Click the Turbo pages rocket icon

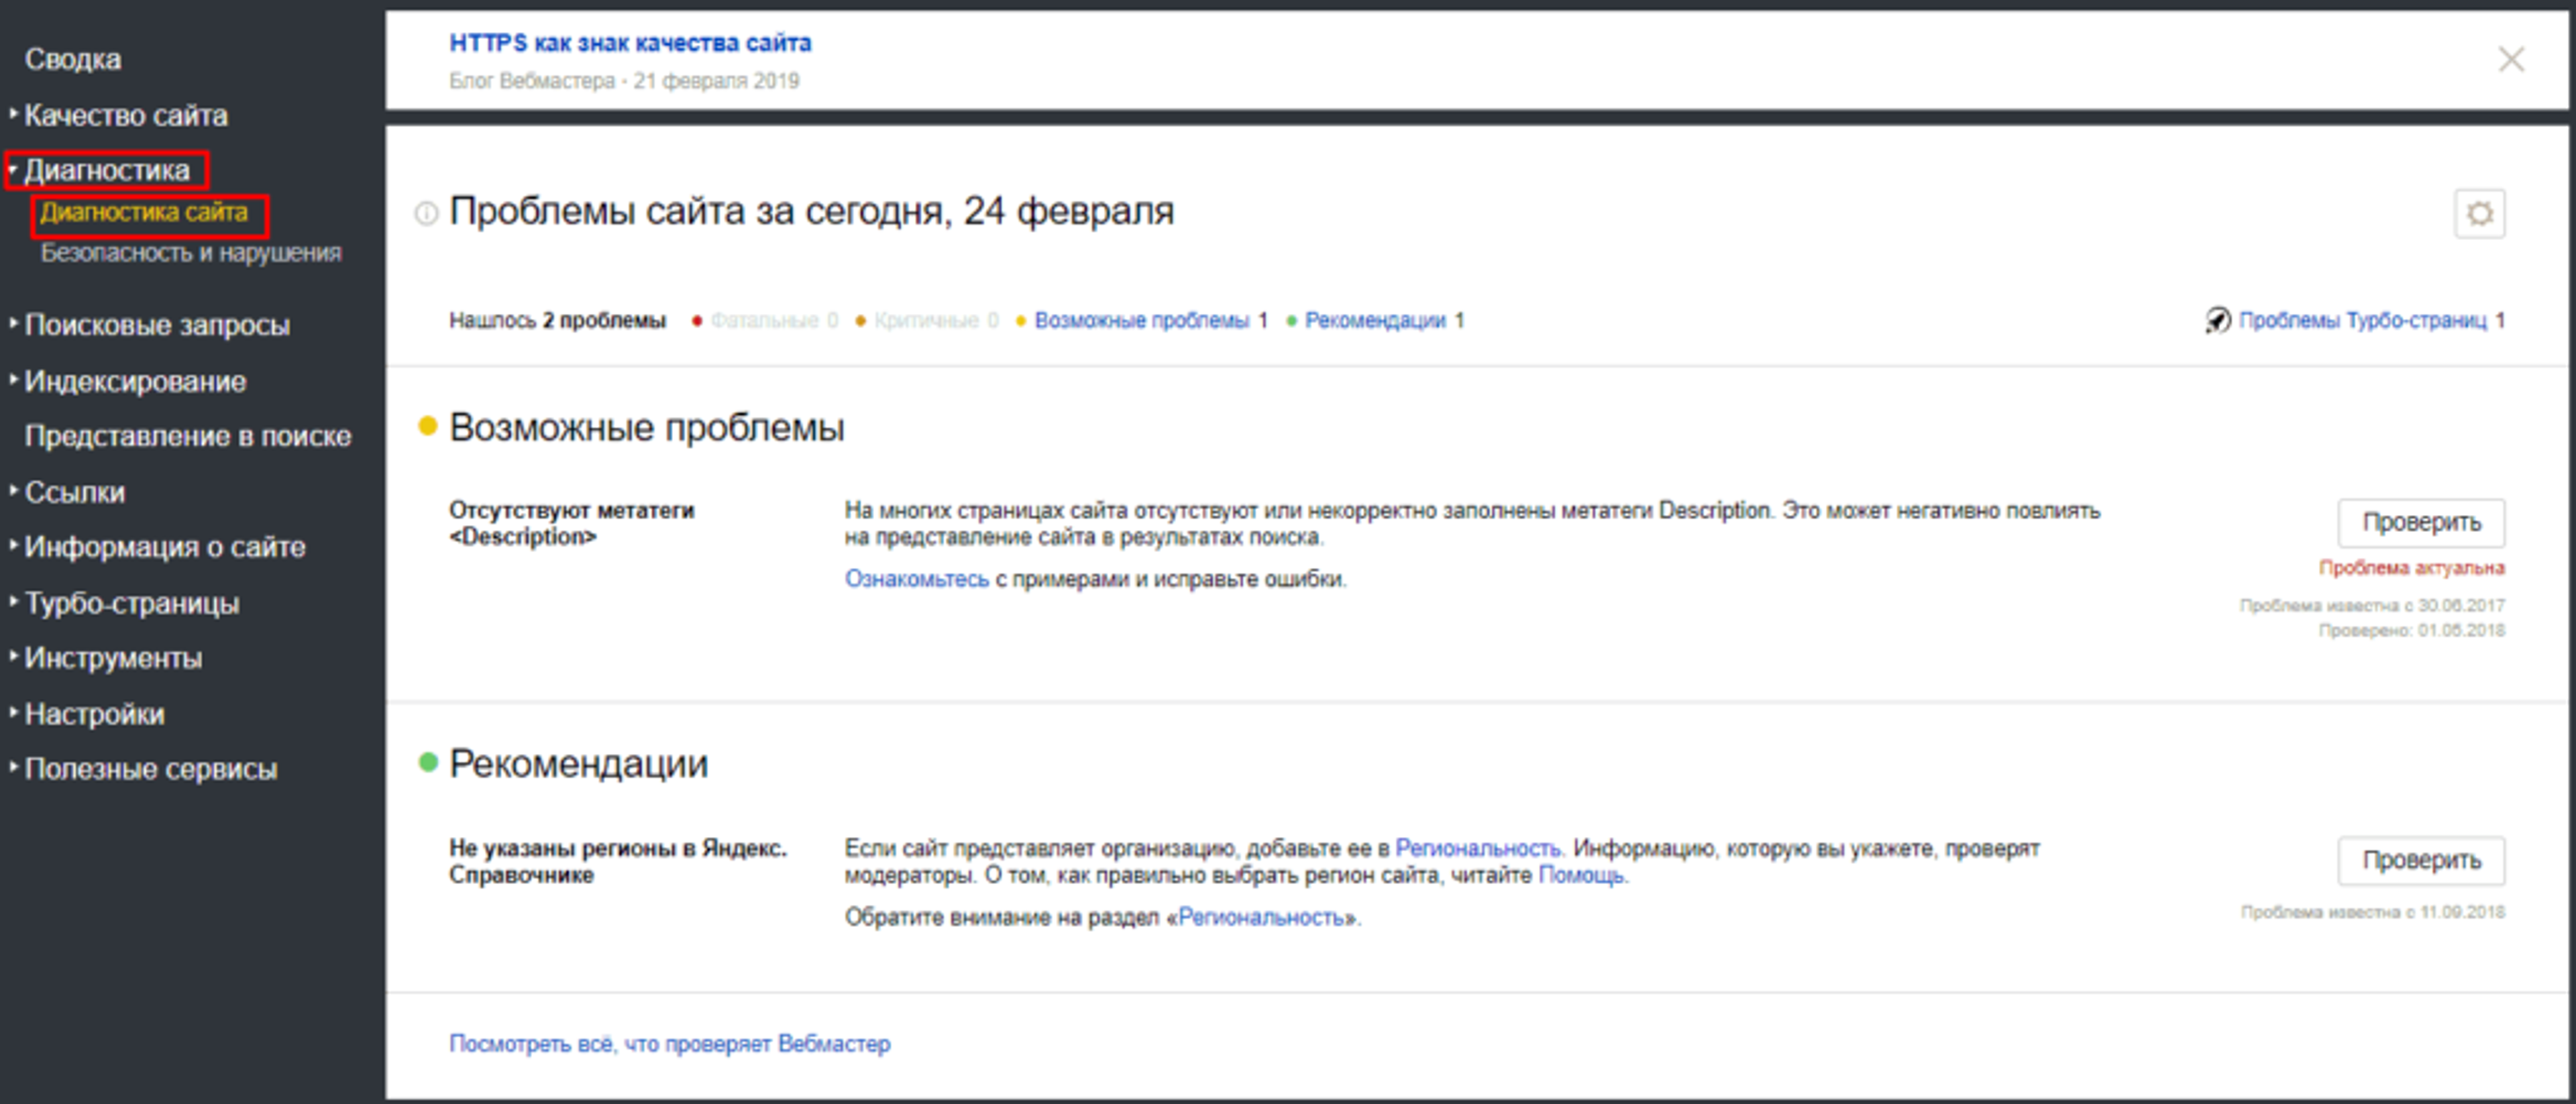coord(2217,320)
